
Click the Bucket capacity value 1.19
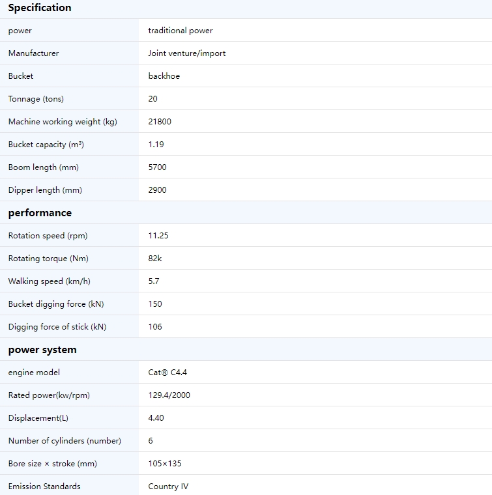point(156,145)
